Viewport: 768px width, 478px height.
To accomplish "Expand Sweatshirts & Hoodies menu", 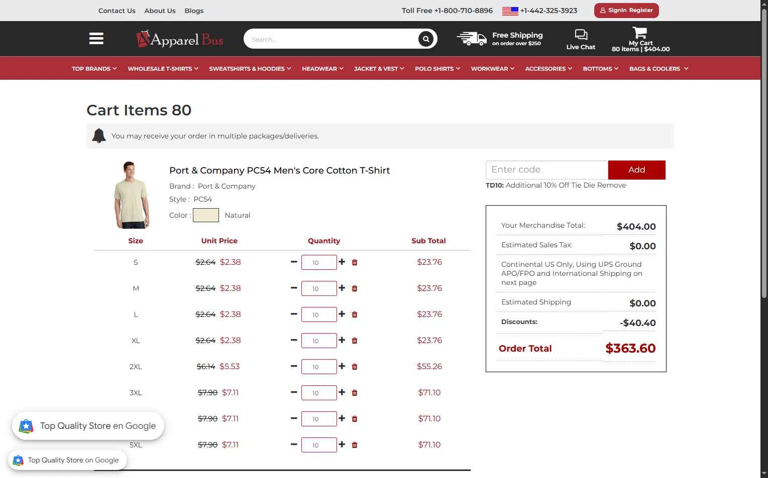I will coord(250,69).
